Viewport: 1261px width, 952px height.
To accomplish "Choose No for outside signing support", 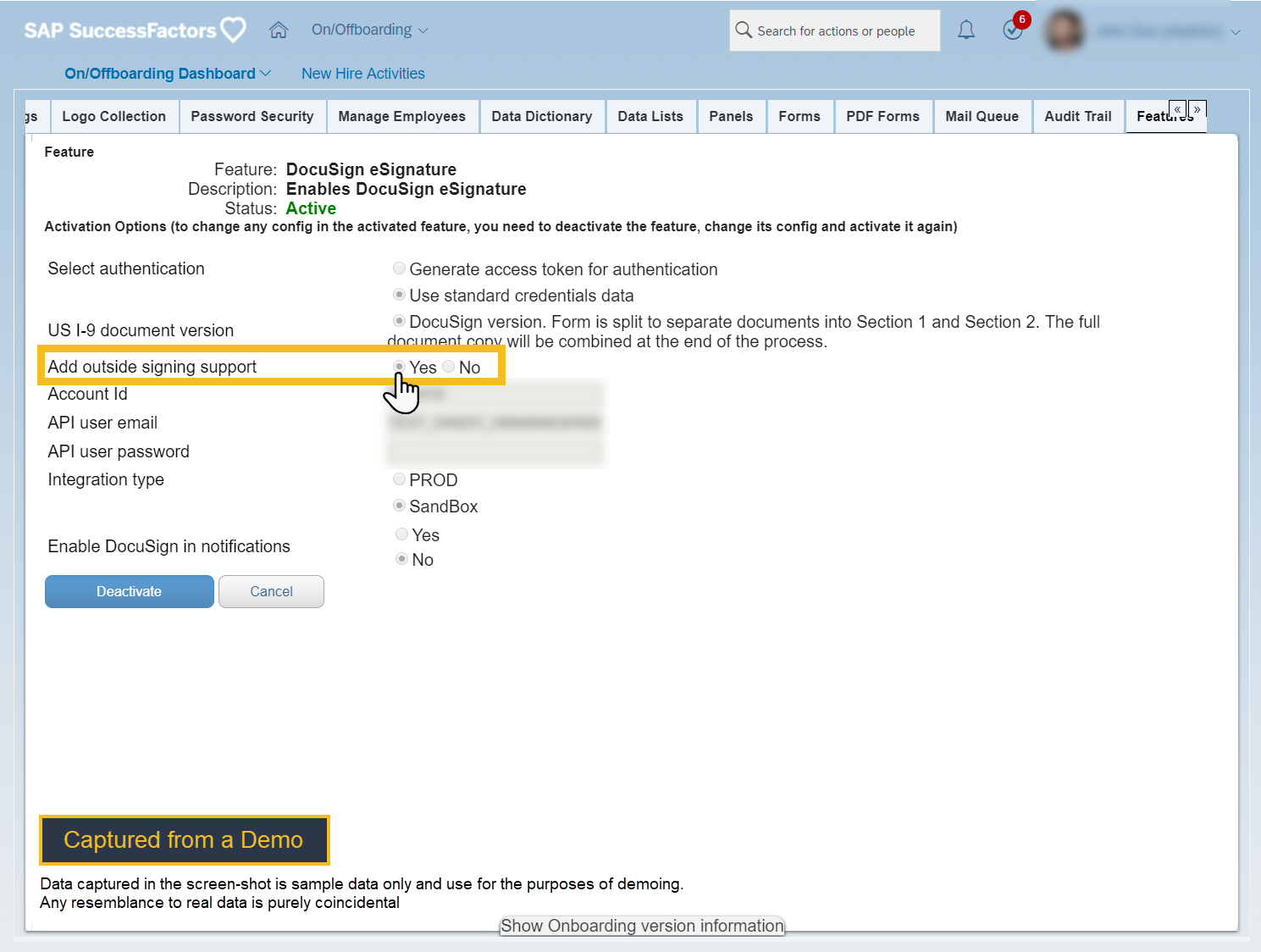I will (448, 366).
